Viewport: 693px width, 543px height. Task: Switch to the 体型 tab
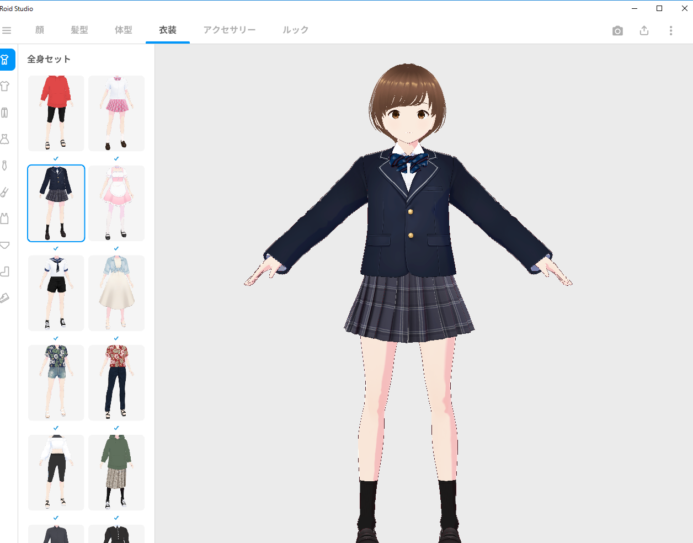coord(124,30)
